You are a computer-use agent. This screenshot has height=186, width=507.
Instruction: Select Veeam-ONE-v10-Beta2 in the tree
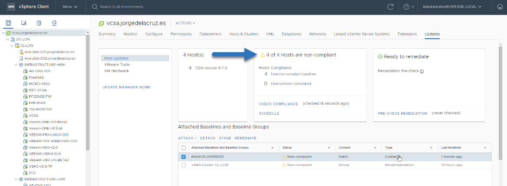[48, 122]
